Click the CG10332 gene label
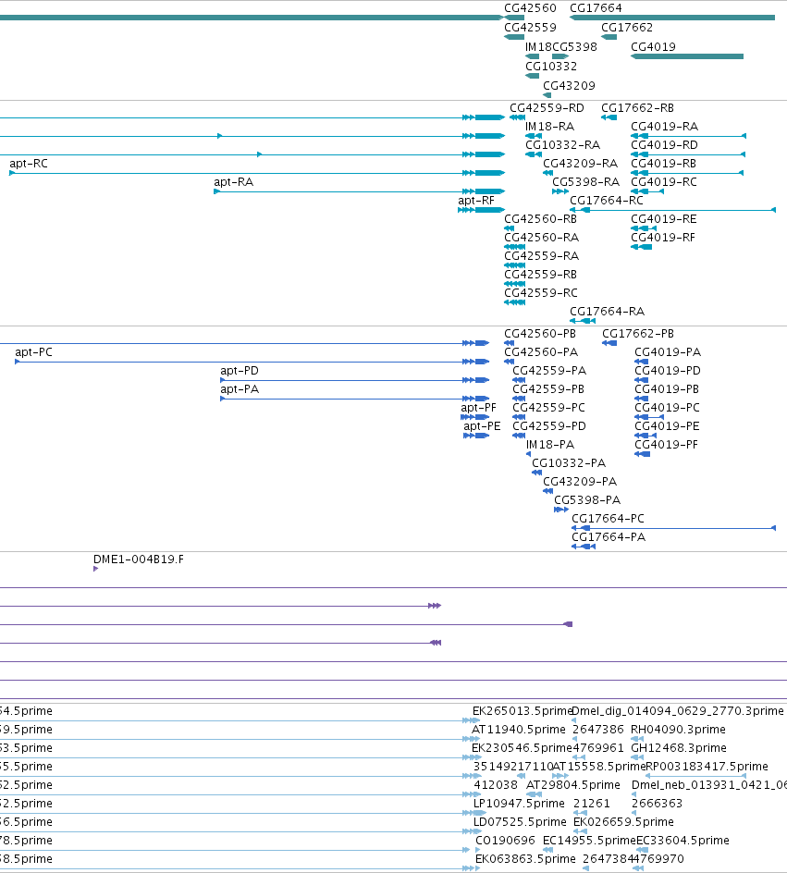 pos(551,67)
